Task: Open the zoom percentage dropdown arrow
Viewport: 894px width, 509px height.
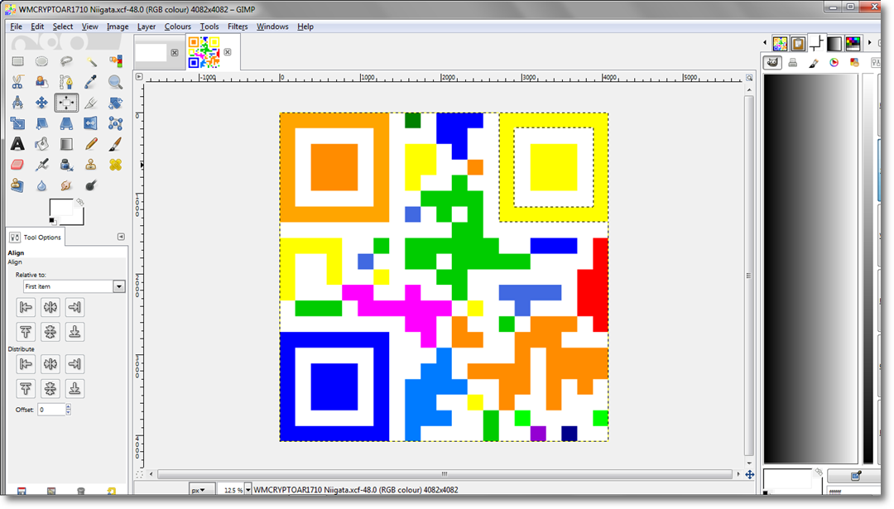Action: pos(248,490)
